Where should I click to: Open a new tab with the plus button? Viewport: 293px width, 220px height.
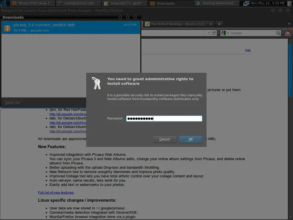pos(219,24)
